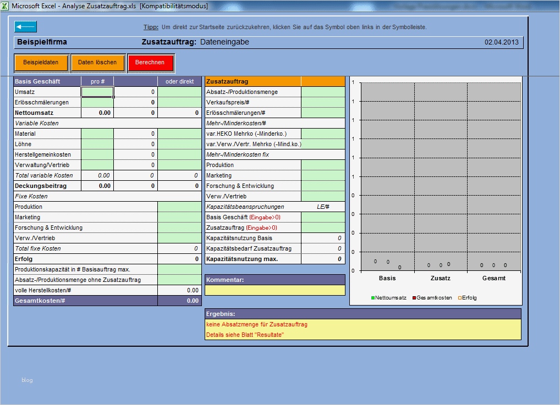
Task: Click the 'keine Absatzmenge für Zusatzauftrag' result
Action: click(x=257, y=324)
